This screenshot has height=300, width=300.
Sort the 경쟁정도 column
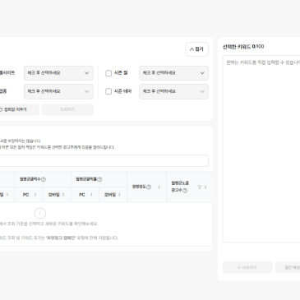click(x=159, y=187)
